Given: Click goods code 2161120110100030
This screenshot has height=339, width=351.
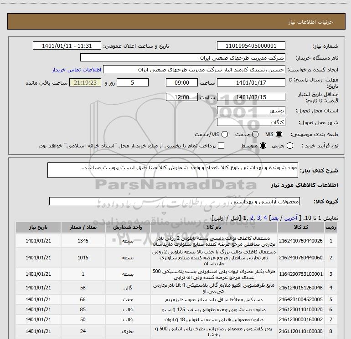Looking at the screenshot, I should (301, 331).
